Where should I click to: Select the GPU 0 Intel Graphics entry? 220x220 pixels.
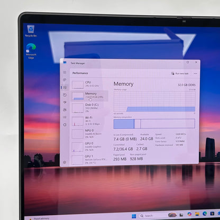click(89, 146)
